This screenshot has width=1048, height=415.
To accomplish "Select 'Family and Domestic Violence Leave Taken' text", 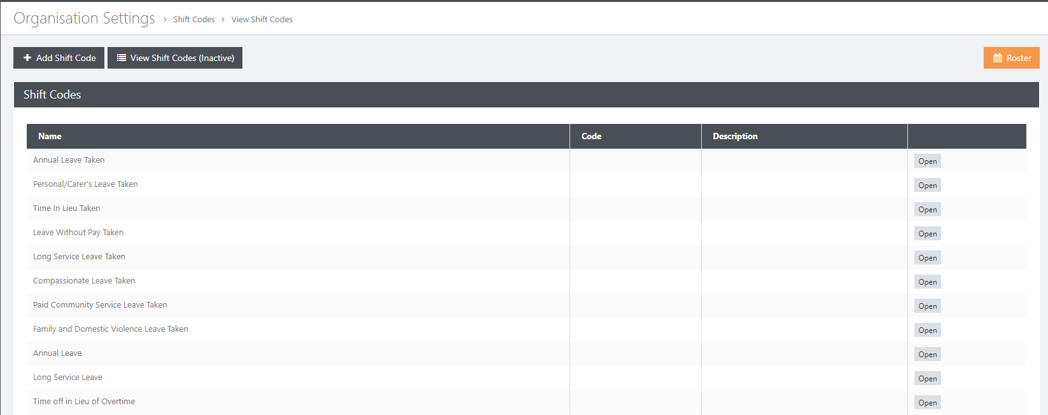I will 111,329.
